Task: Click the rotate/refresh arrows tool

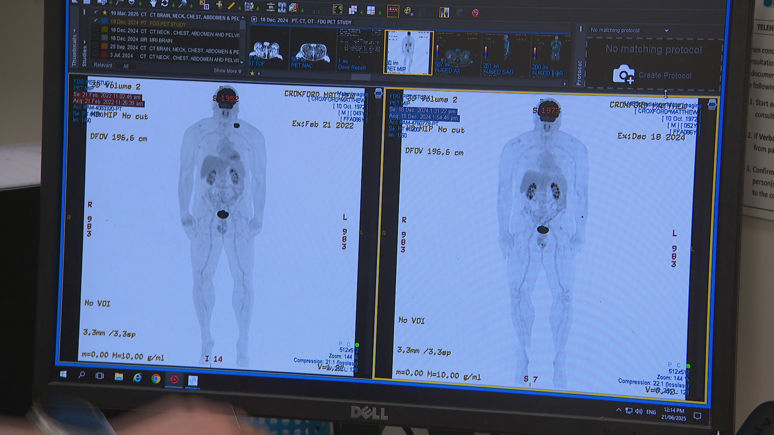Action: pyautogui.click(x=165, y=4)
